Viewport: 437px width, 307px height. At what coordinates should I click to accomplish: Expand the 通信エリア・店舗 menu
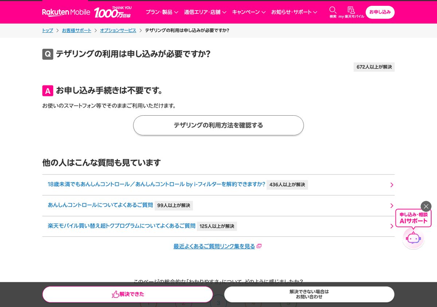click(x=205, y=12)
